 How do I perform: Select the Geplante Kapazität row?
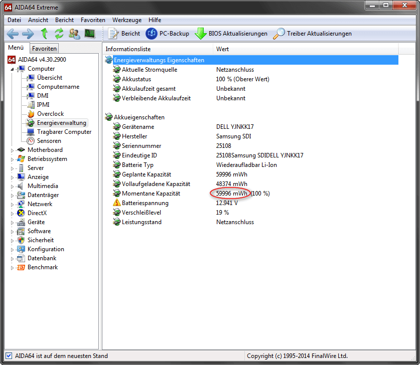pos(251,174)
